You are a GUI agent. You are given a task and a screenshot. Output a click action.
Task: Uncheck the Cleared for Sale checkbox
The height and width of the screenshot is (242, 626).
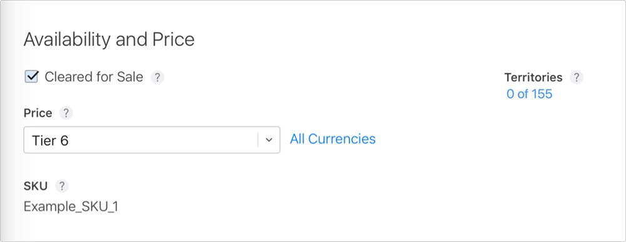point(31,77)
